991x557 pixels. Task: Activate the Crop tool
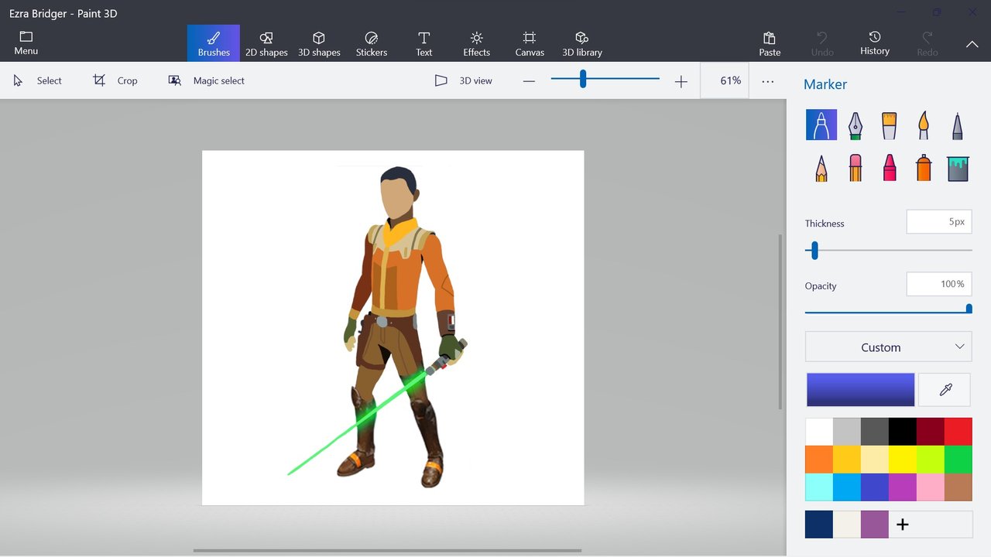115,80
